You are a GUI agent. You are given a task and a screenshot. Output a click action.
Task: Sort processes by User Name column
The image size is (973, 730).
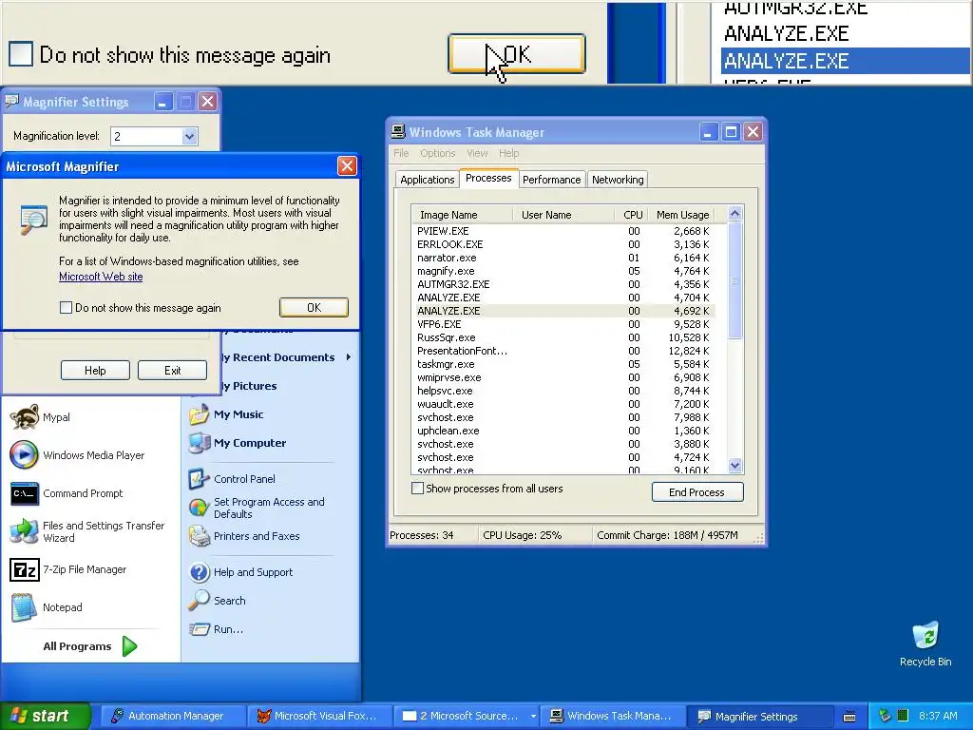(x=563, y=215)
